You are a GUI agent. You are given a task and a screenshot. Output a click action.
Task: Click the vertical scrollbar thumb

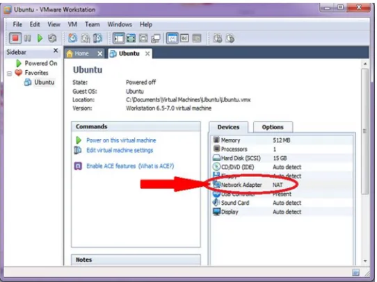coord(365,131)
